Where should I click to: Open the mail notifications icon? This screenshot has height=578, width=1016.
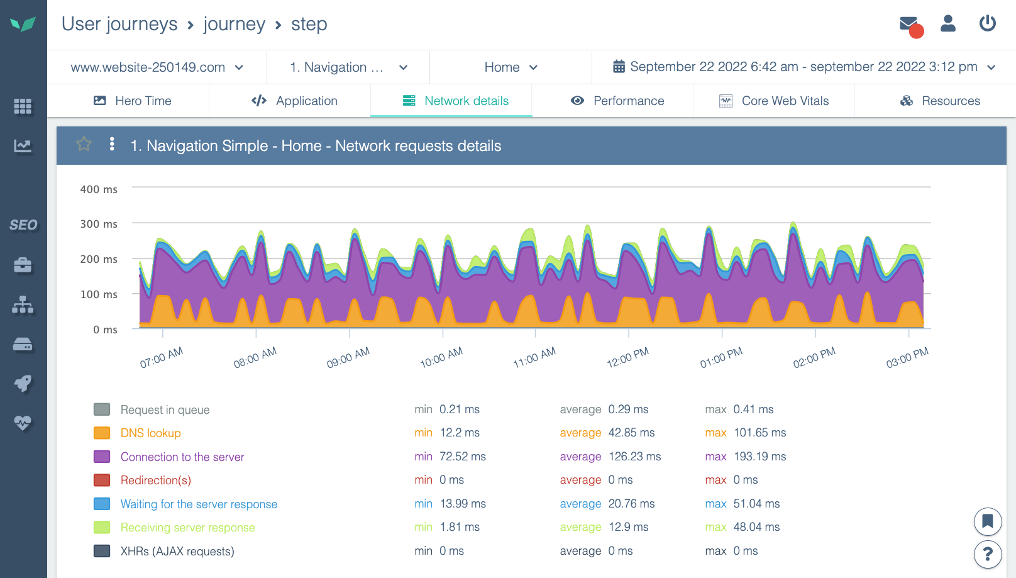909,25
